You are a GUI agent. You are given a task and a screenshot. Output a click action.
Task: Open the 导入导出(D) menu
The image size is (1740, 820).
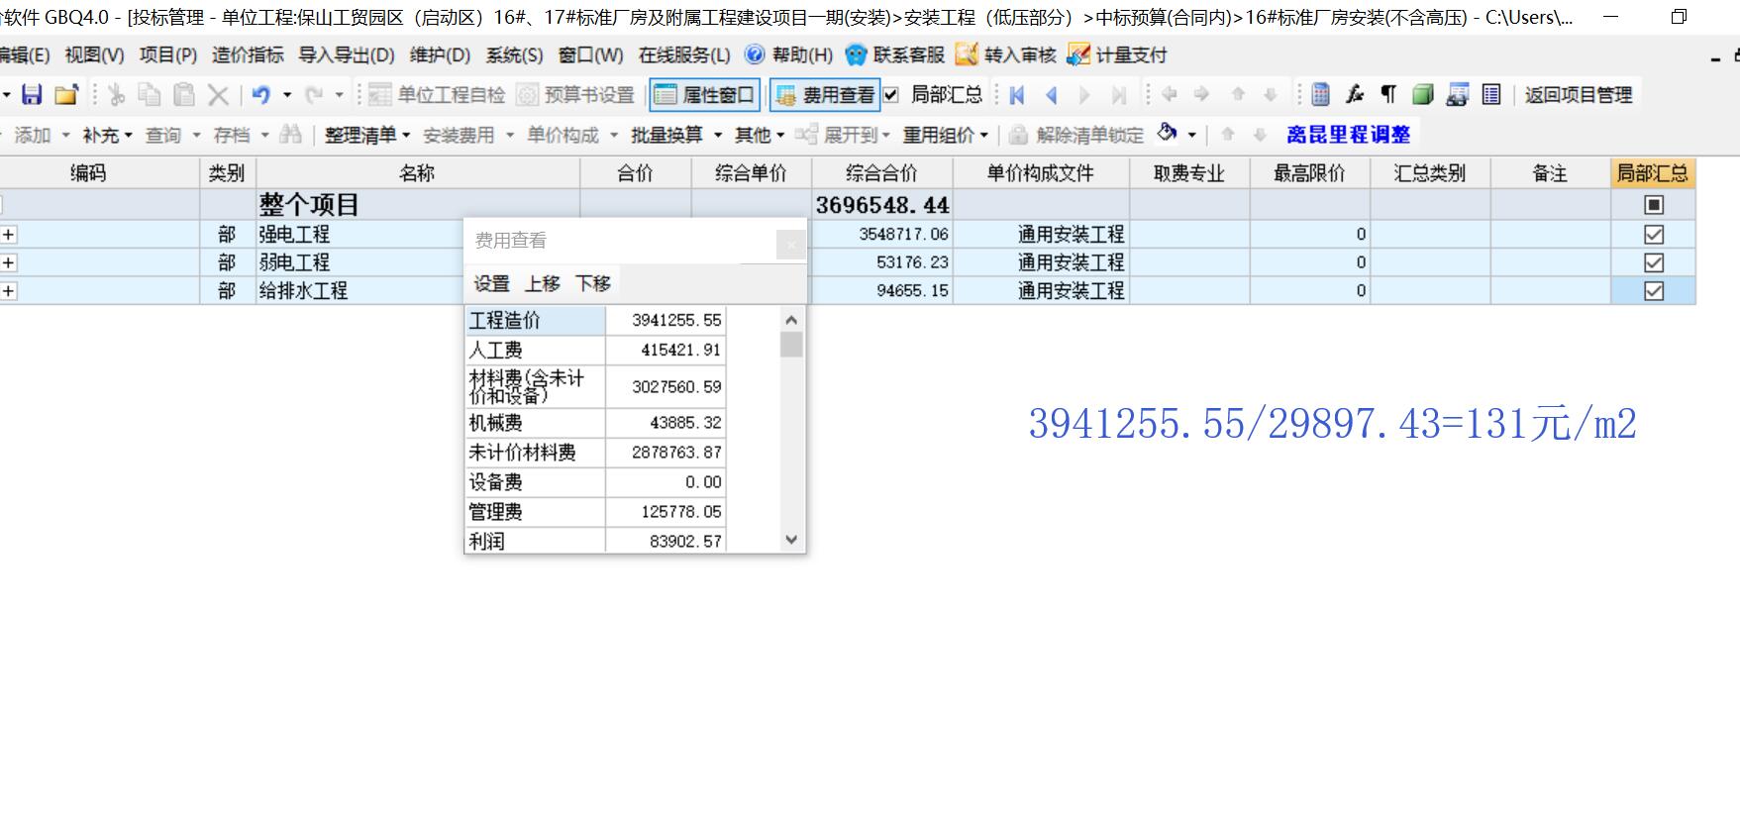click(347, 54)
